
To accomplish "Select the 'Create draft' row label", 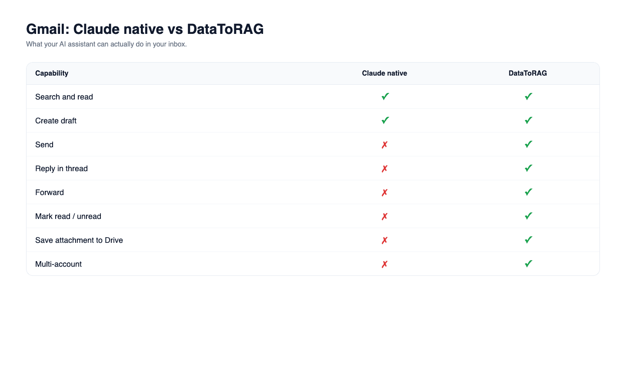I will click(56, 121).
